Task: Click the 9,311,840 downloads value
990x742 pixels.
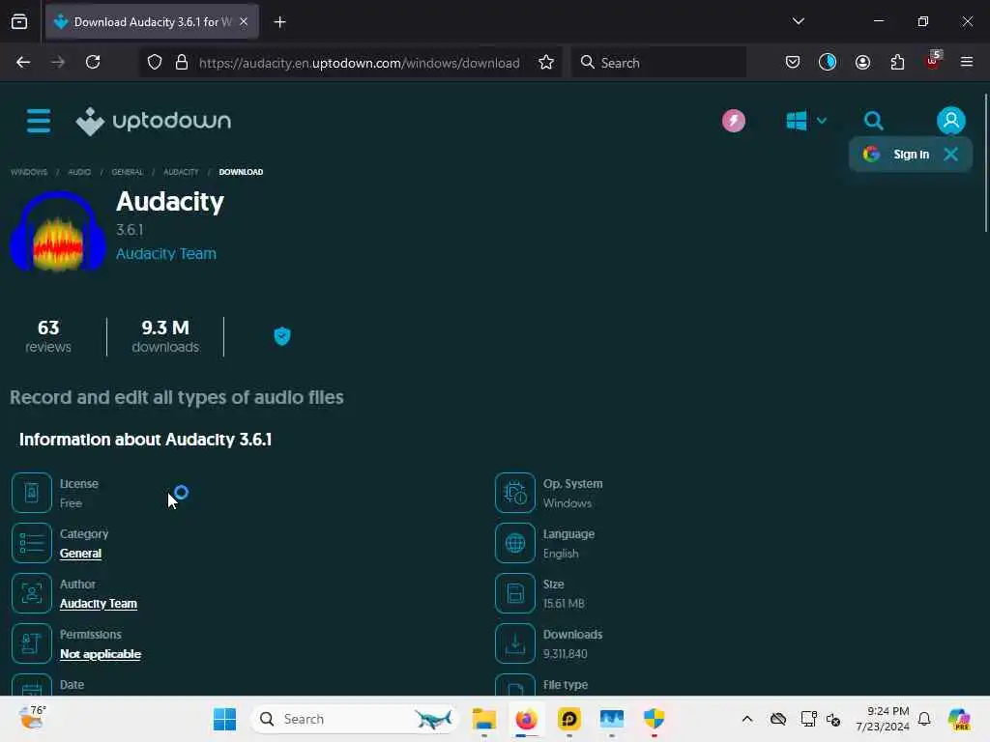Action: click(x=565, y=654)
